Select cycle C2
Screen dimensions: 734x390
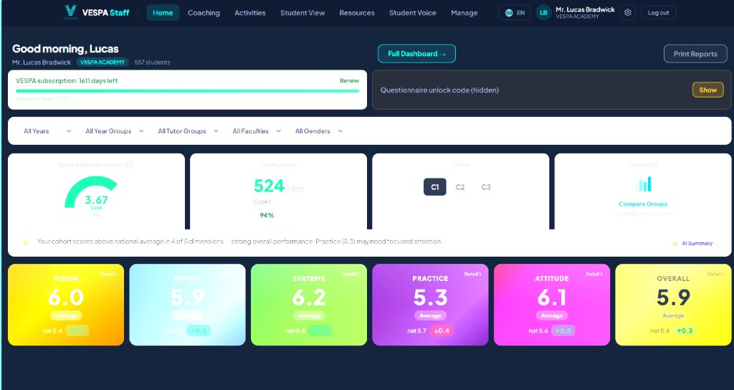click(x=460, y=187)
